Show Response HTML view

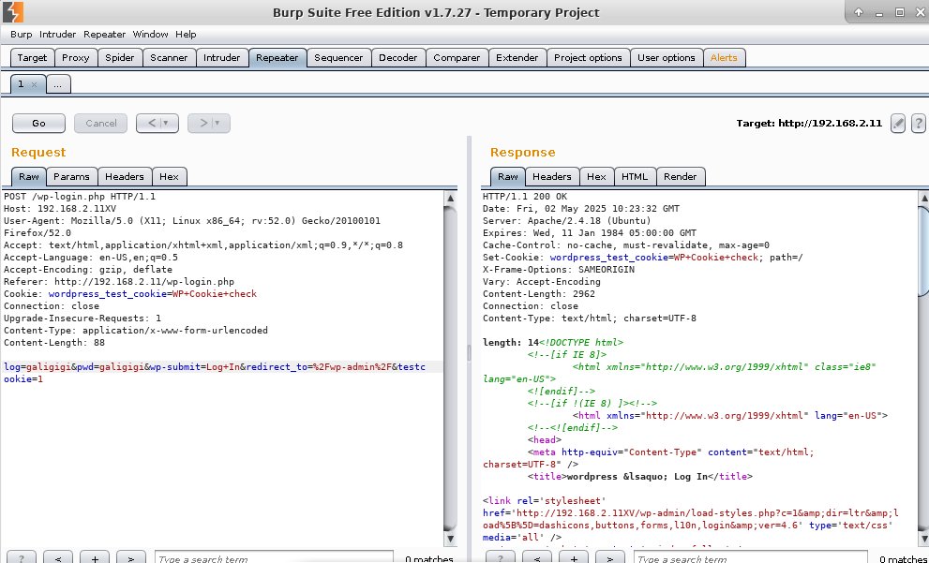click(x=635, y=176)
